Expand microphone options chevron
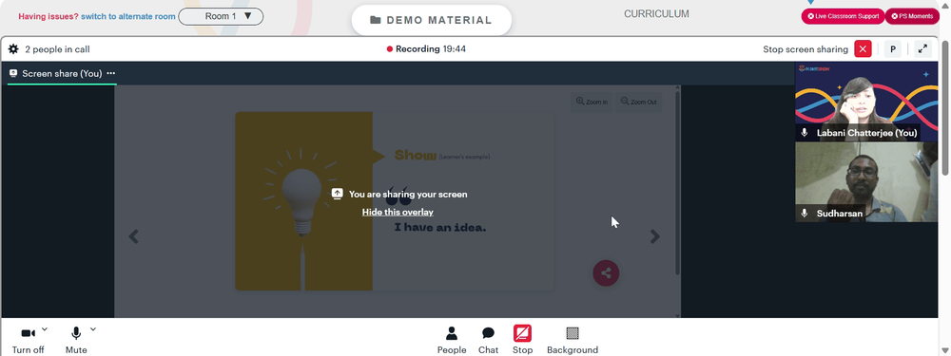 [93, 329]
